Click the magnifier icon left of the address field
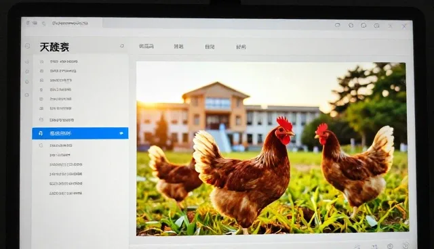 43,24
